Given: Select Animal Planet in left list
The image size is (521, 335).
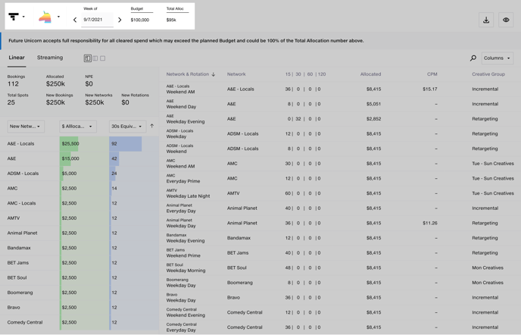Looking at the screenshot, I should 22,233.
